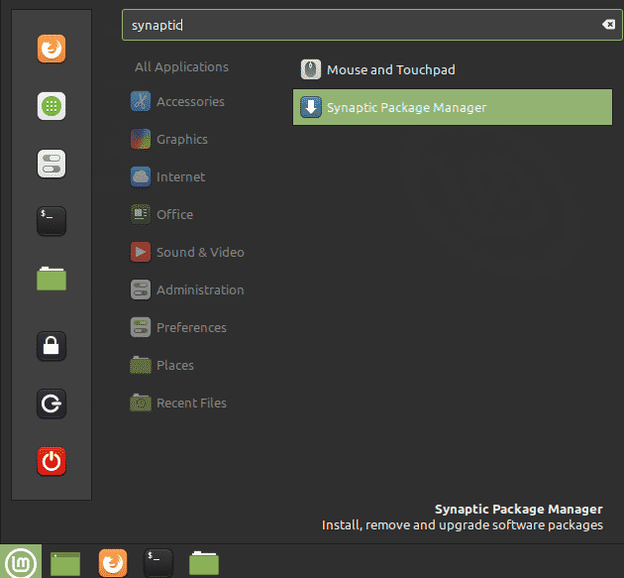Select the Sound & Video category label
The height and width of the screenshot is (578, 624).
(x=200, y=252)
